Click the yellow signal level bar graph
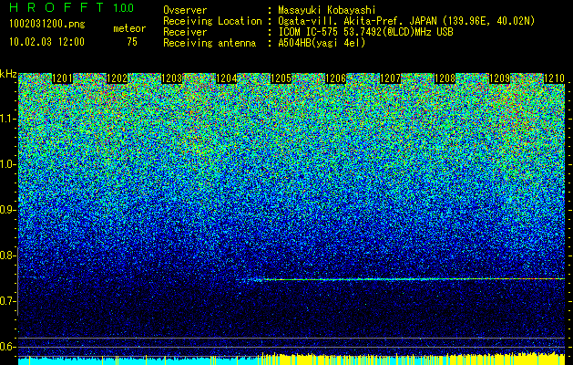Screen dimensions: 573x365 (411, 360)
